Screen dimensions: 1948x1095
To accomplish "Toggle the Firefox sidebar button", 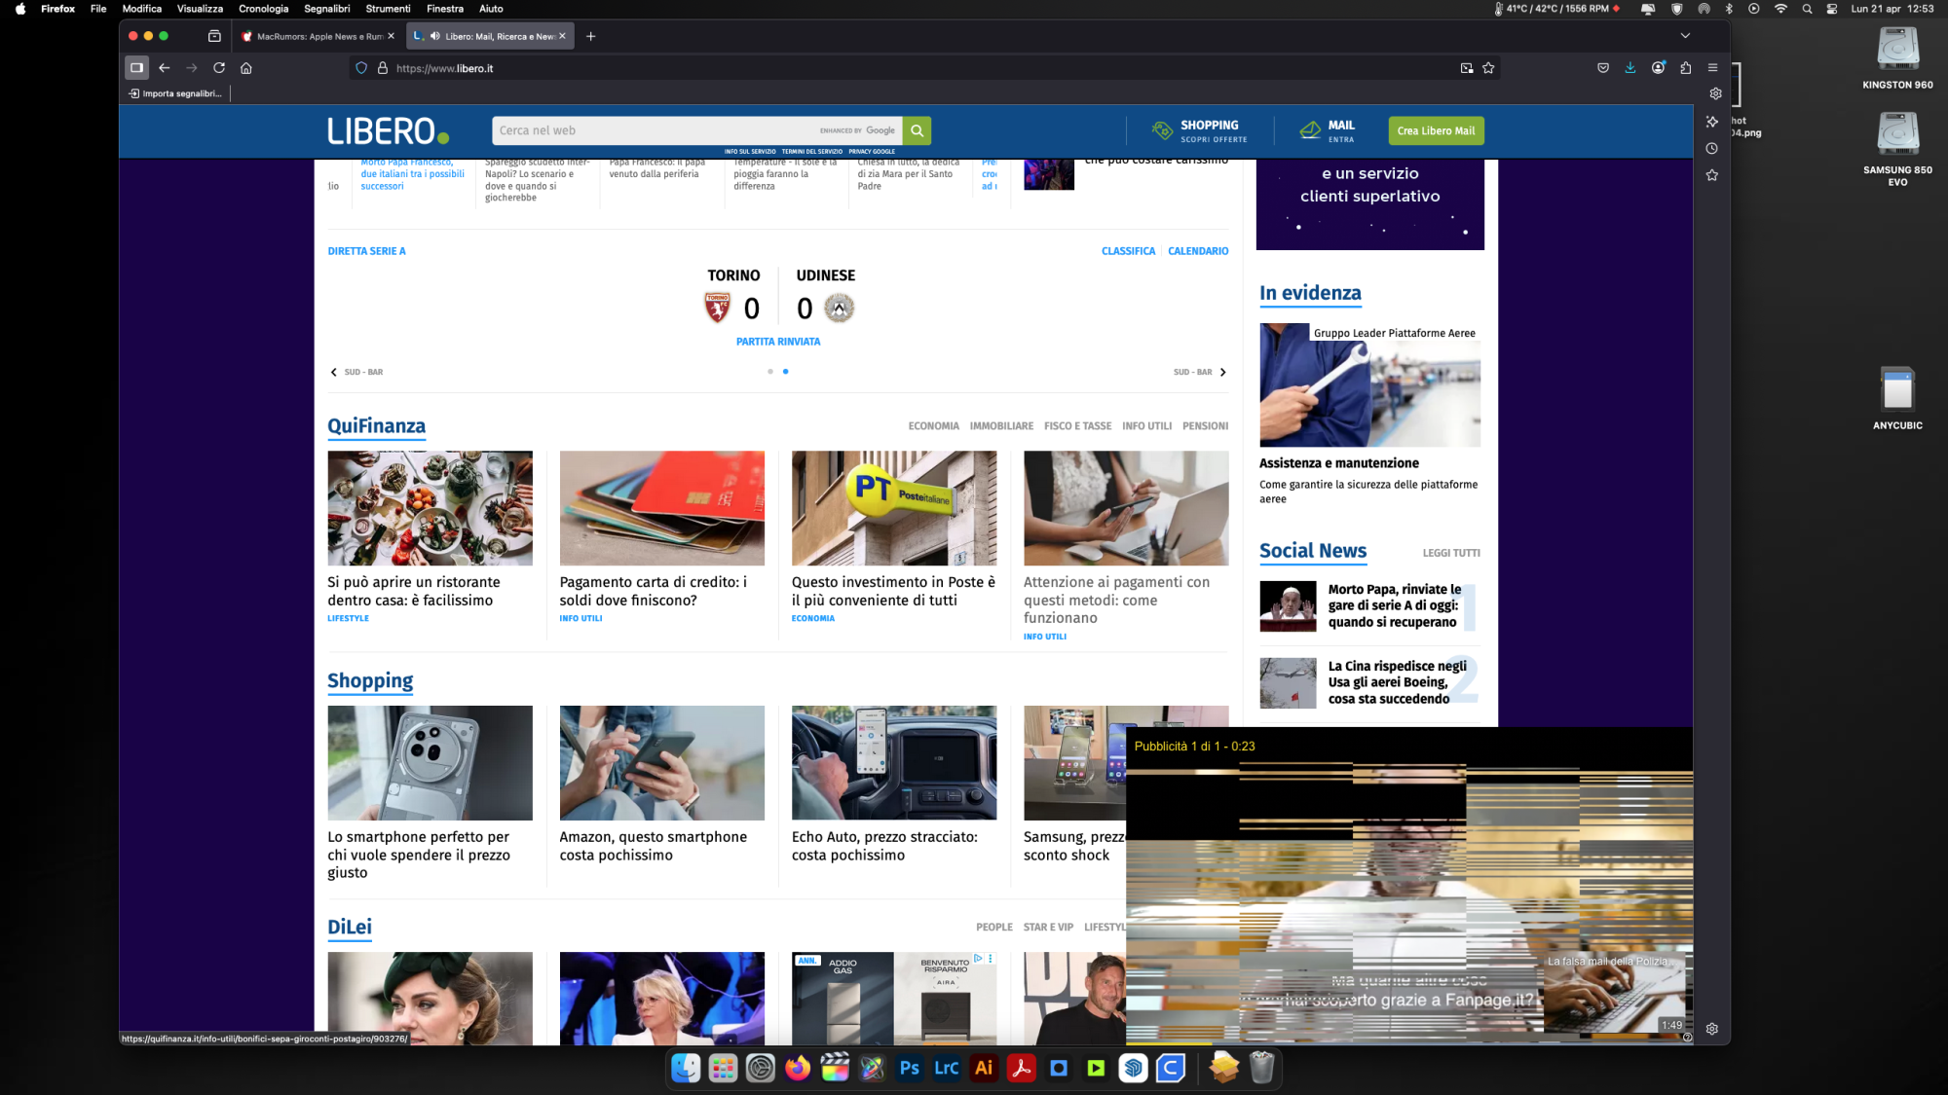I will [x=137, y=68].
